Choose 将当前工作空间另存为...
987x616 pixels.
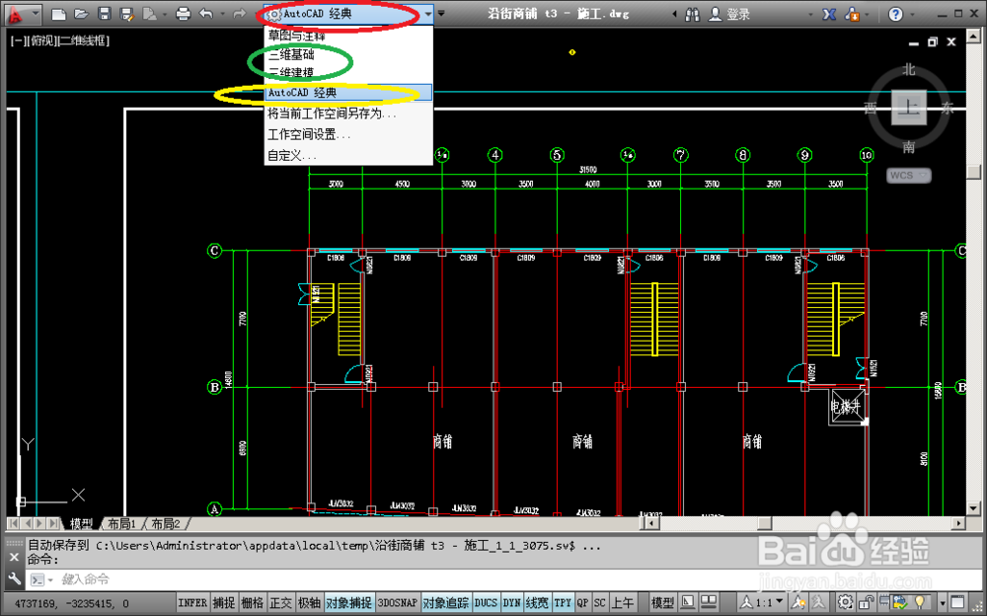(x=348, y=114)
